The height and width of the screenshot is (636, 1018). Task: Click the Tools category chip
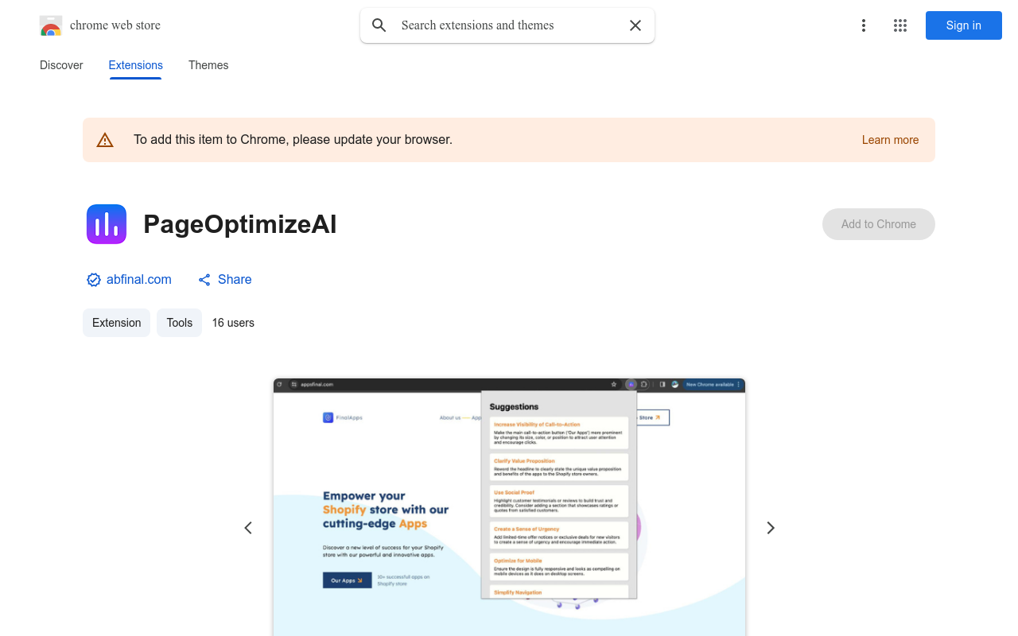point(179,323)
